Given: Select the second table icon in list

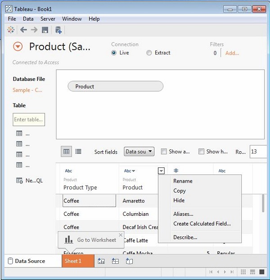Looking at the screenshot, I should point(19,144).
